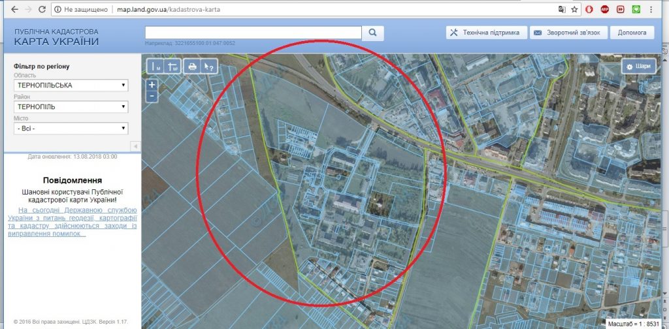
Task: Open the Допомога help button
Action: pyautogui.click(x=631, y=33)
